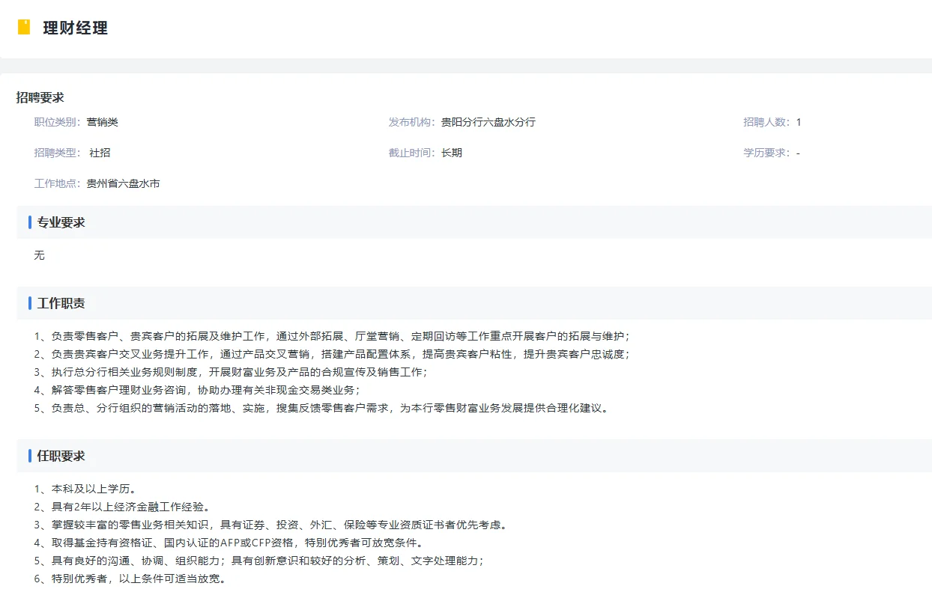
Task: Click the blue bar icon before 专业要求
Action: pos(28,222)
